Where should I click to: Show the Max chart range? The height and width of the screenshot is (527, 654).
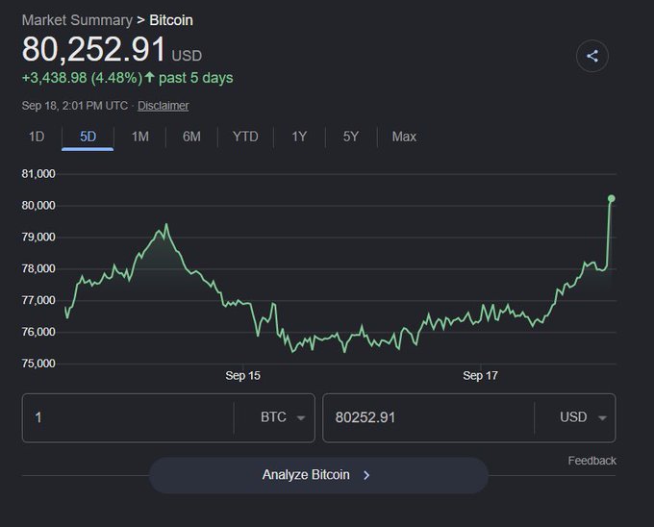click(x=404, y=137)
